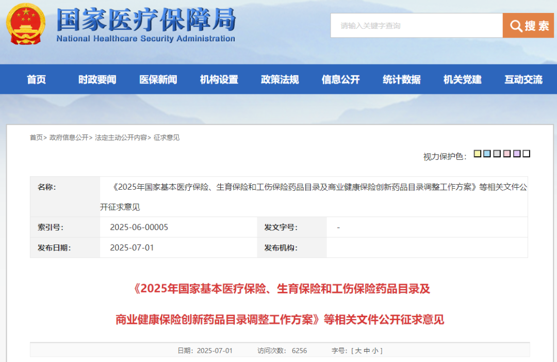Select the pink eye-protection color swatch

click(x=507, y=153)
